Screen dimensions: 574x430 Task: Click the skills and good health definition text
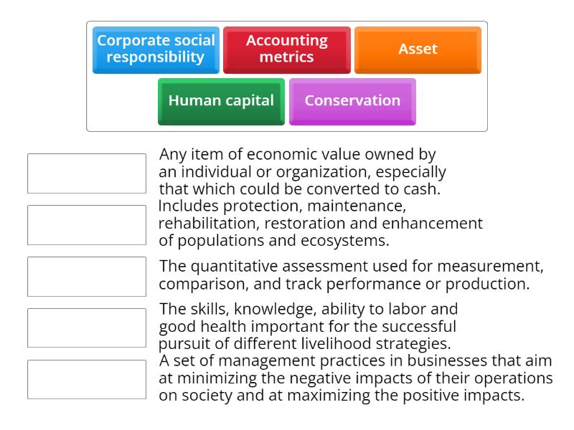[309, 326]
